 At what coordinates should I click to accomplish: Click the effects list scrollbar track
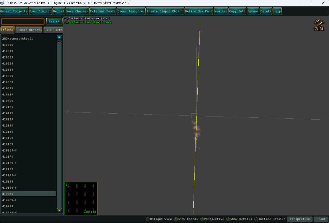point(59,123)
